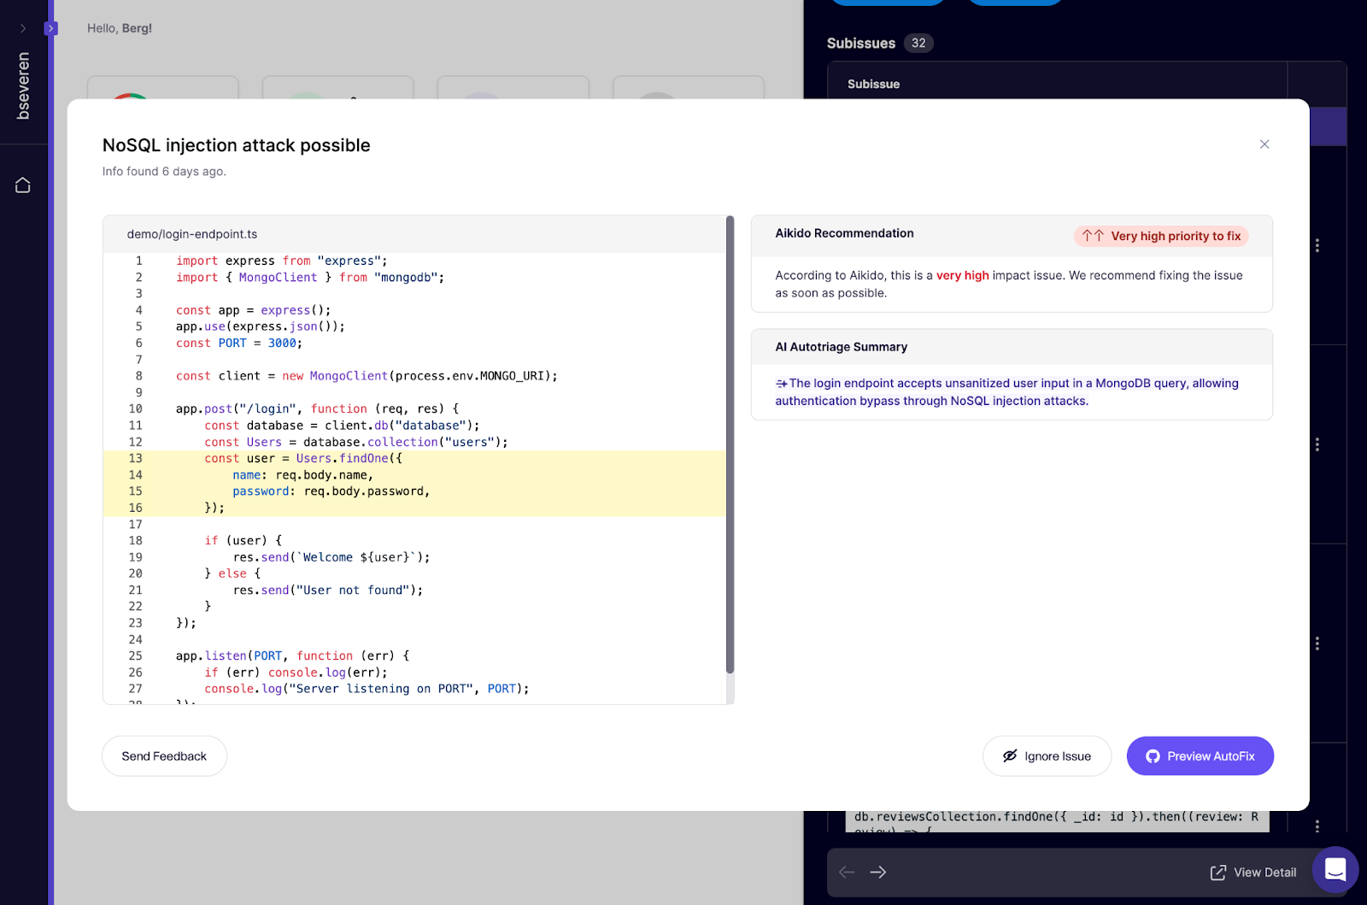Go to the previous subissue with left arrow
This screenshot has height=905, width=1367.
pyautogui.click(x=847, y=872)
